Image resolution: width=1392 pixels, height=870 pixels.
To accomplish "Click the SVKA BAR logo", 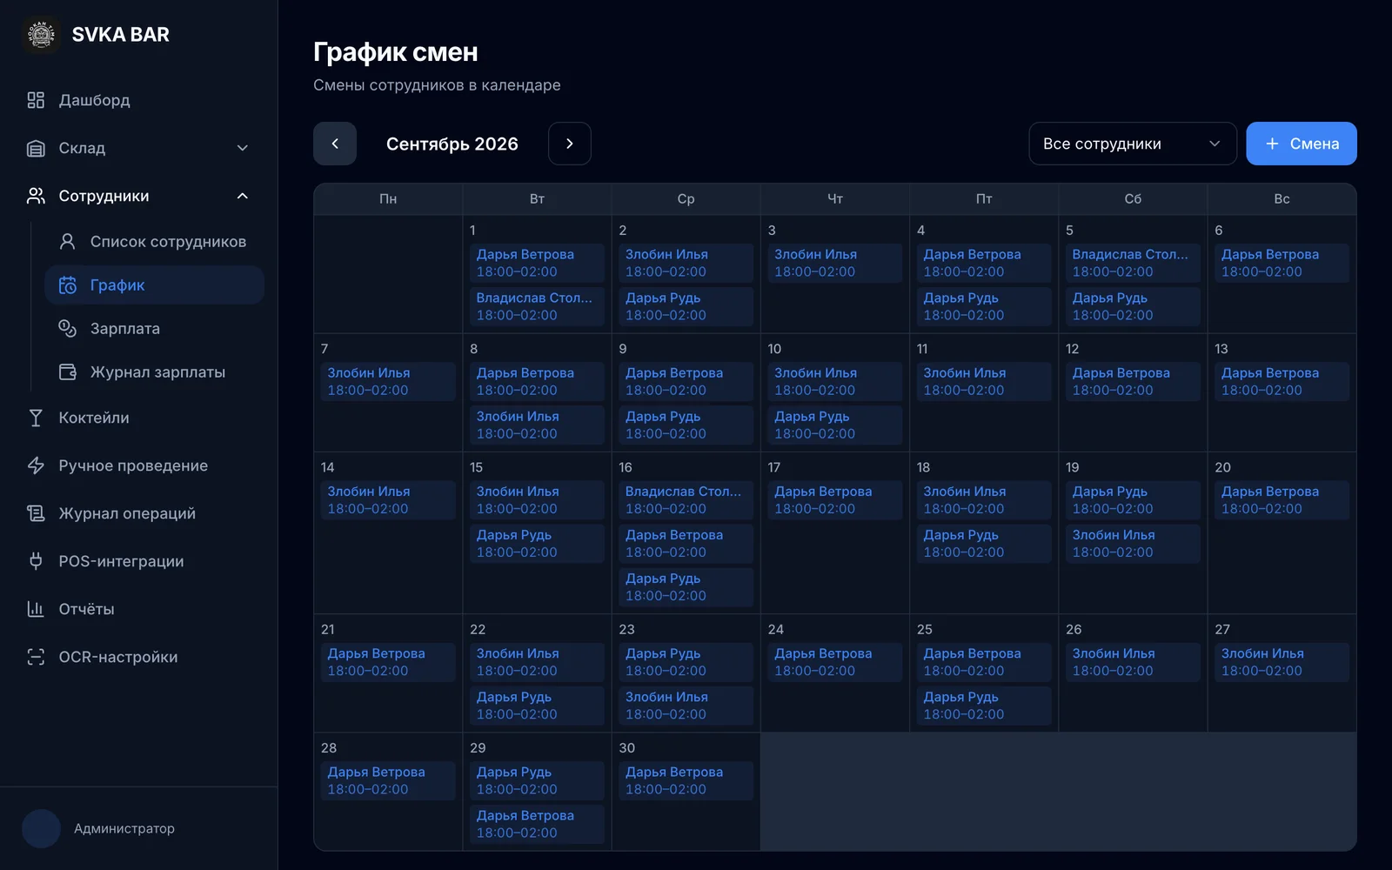I will click(41, 35).
